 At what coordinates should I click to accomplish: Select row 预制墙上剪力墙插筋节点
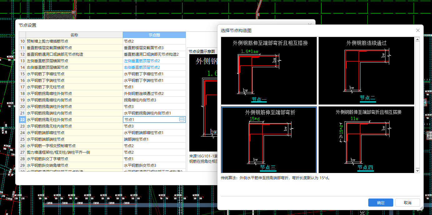coord(74,41)
